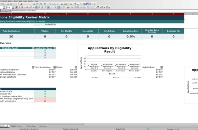Open the font size dropdown
This screenshot has width=198, height=130.
click(13, 7)
